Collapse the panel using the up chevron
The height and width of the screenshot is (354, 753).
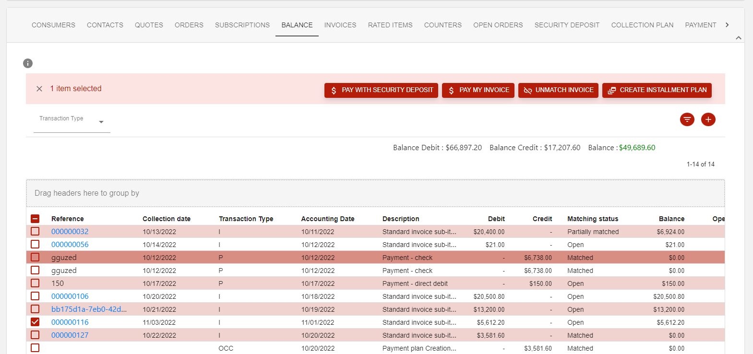(x=738, y=38)
